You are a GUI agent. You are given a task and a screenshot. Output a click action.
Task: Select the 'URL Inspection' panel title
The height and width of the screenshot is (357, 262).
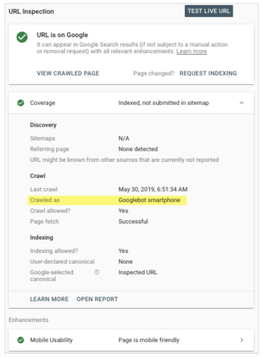(x=31, y=11)
